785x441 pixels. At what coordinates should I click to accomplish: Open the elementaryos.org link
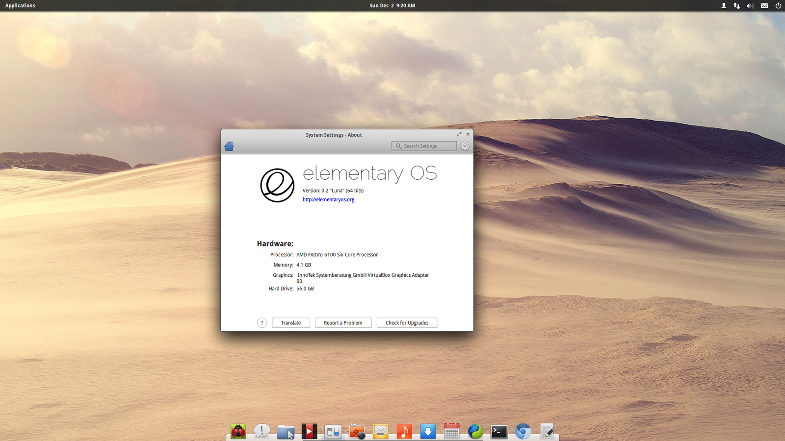point(328,199)
